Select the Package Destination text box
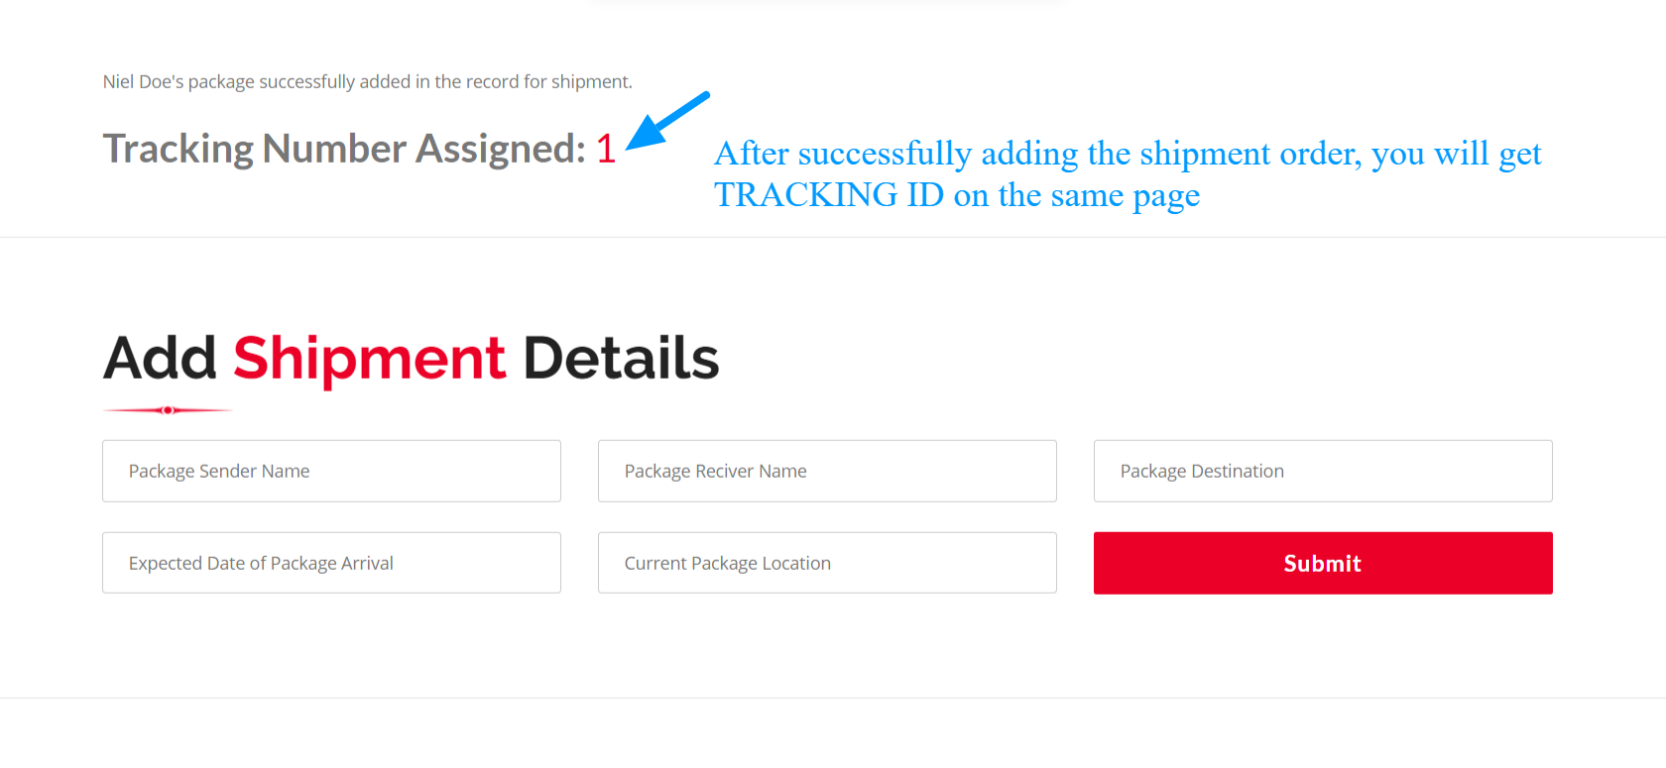Image resolution: width=1666 pixels, height=768 pixels. pos(1323,471)
